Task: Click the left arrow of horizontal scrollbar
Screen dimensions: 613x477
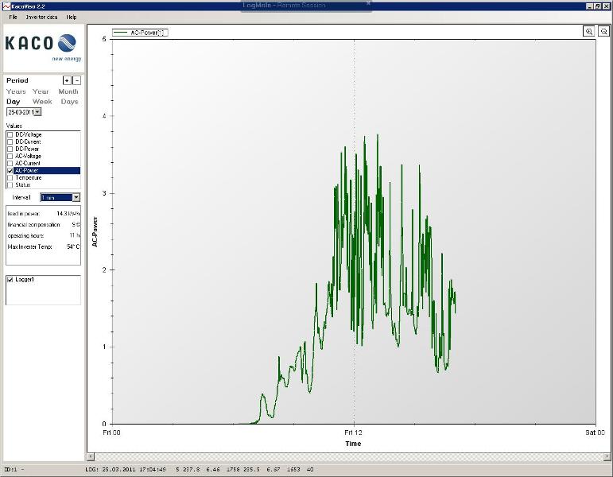Action: click(91, 456)
